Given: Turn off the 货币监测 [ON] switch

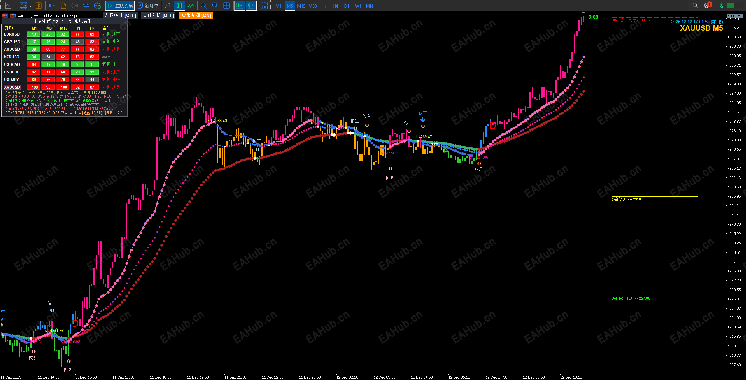Looking at the screenshot, I should tap(196, 15).
